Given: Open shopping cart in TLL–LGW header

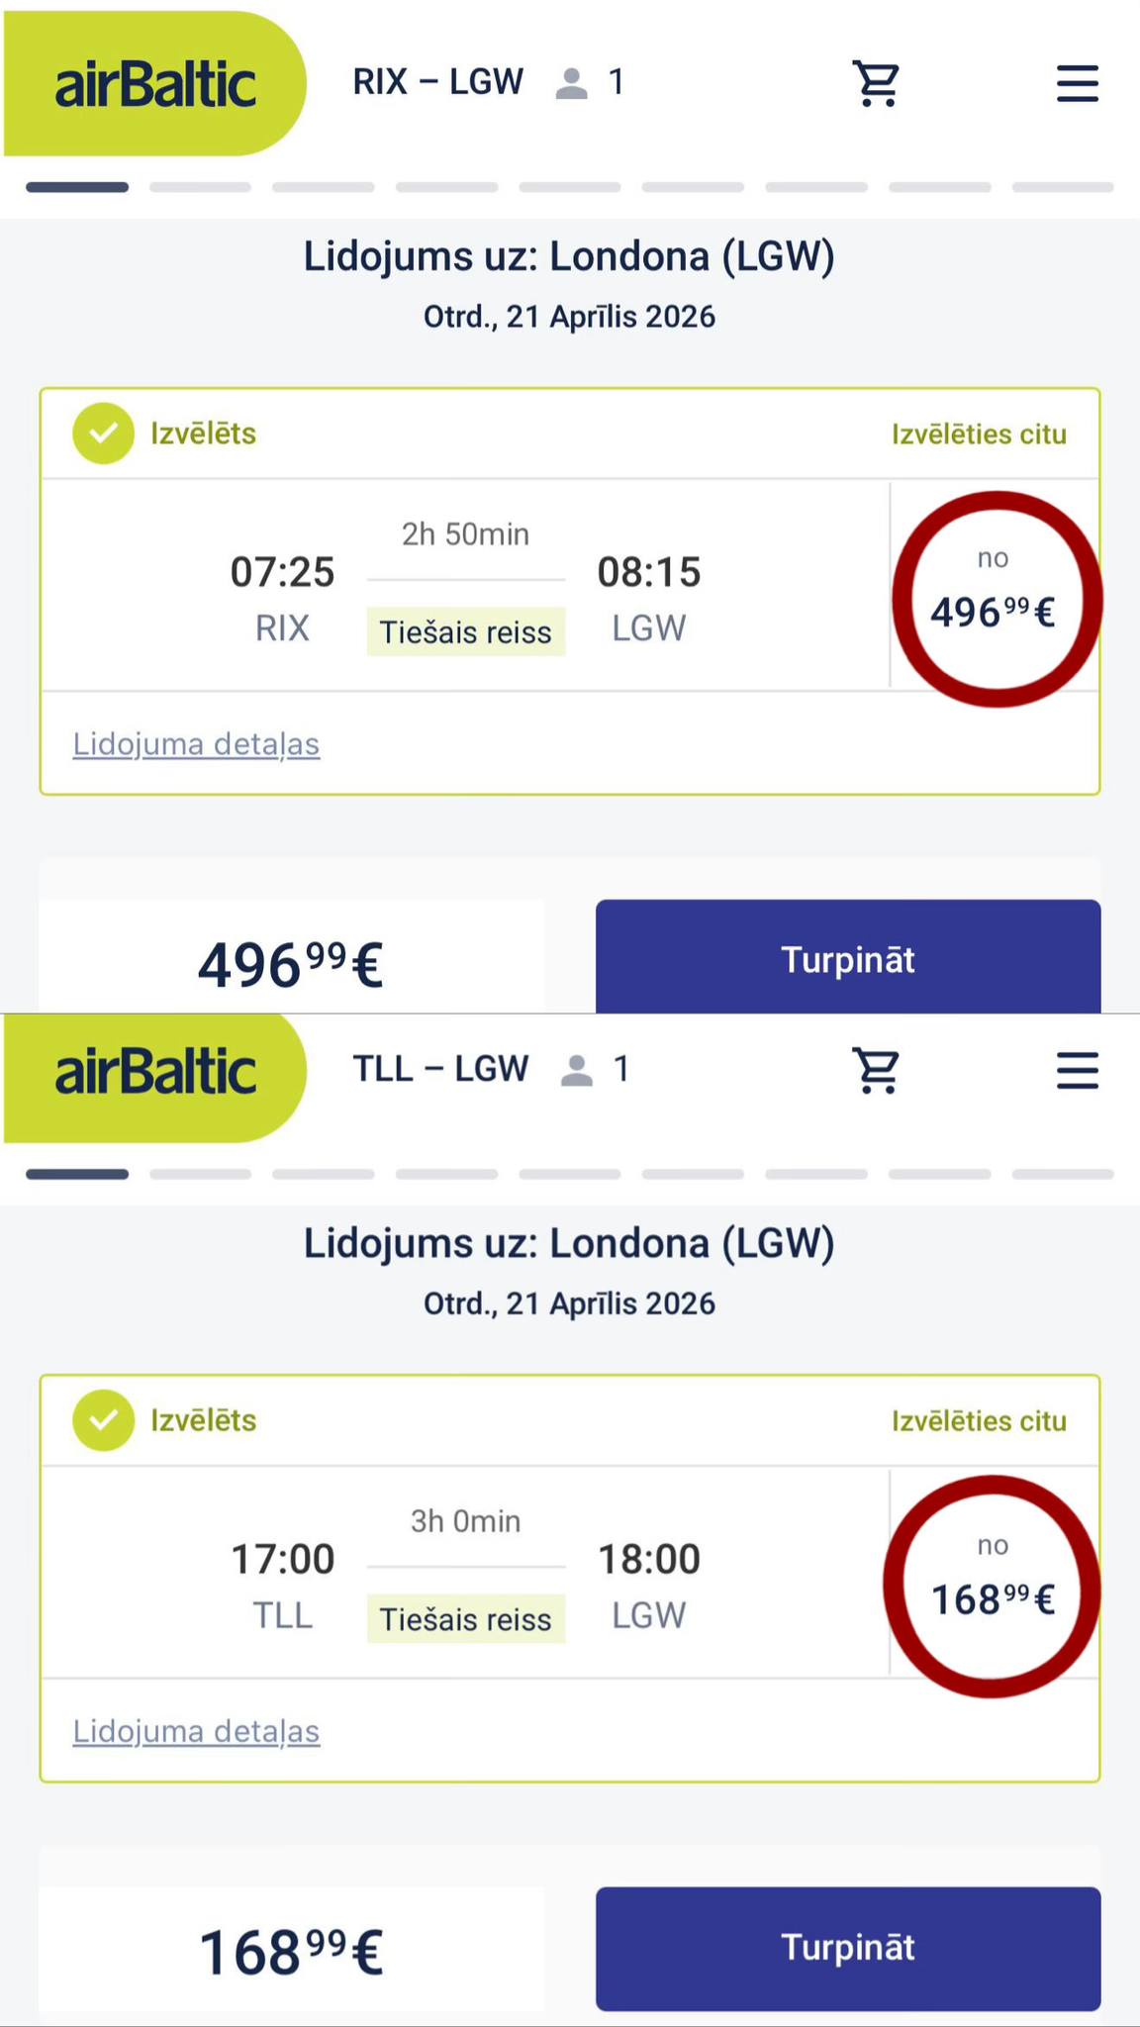Looking at the screenshot, I should pyautogui.click(x=877, y=1070).
